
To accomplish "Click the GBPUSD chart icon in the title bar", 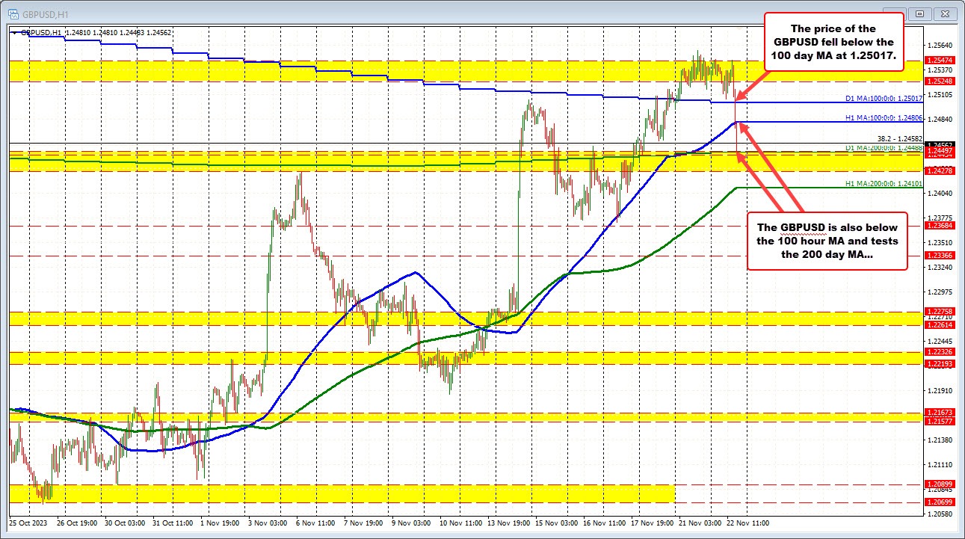I will [x=12, y=12].
